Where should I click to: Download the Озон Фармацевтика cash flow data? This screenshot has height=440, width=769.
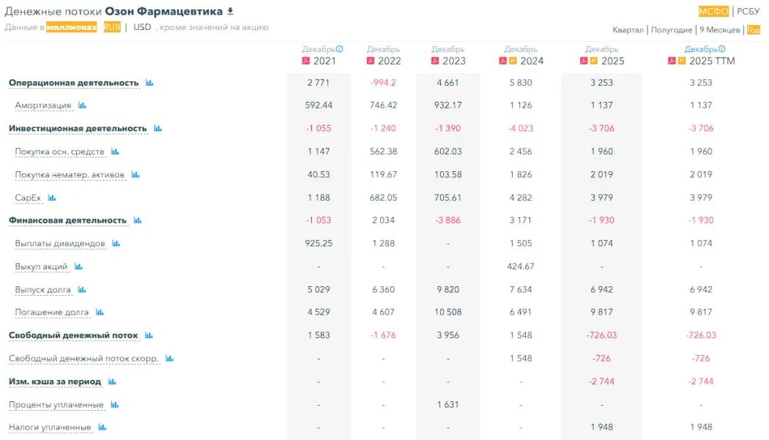click(231, 11)
